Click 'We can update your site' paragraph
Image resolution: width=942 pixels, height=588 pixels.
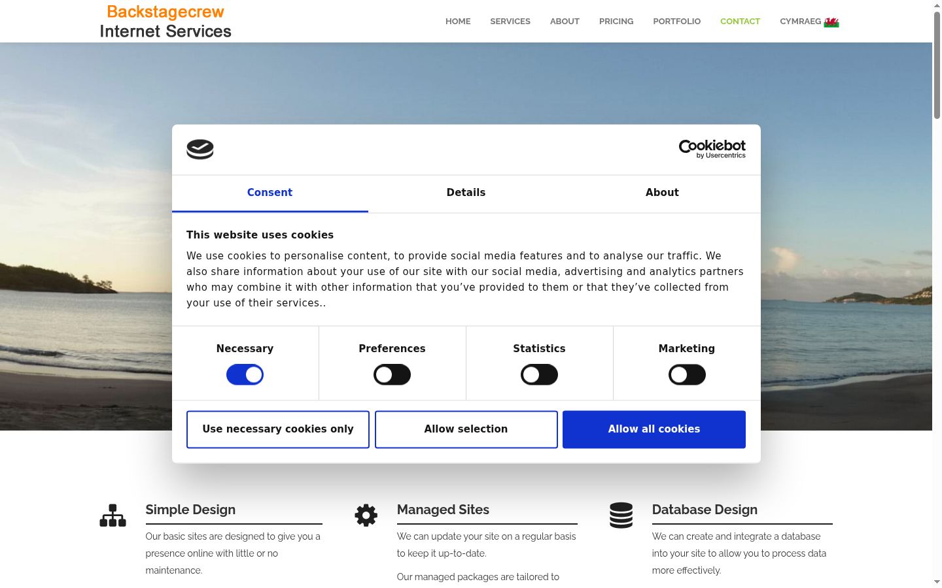tap(487, 545)
